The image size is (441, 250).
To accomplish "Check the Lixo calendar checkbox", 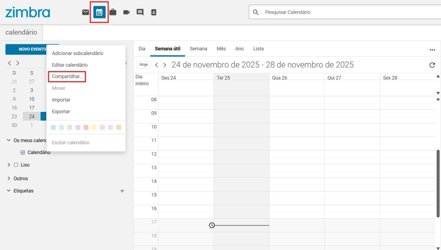I will (x=16, y=165).
